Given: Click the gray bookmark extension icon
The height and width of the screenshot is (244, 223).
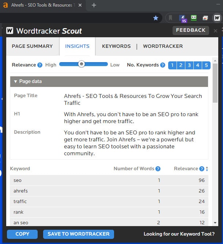Looking at the screenshot, I should [x=170, y=18].
